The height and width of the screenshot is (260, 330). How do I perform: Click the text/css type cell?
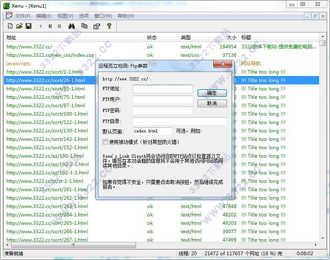click(x=190, y=55)
